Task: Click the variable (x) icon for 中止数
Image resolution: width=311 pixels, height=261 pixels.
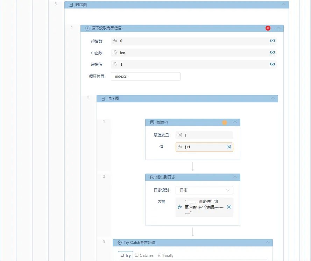Action: pyautogui.click(x=272, y=52)
